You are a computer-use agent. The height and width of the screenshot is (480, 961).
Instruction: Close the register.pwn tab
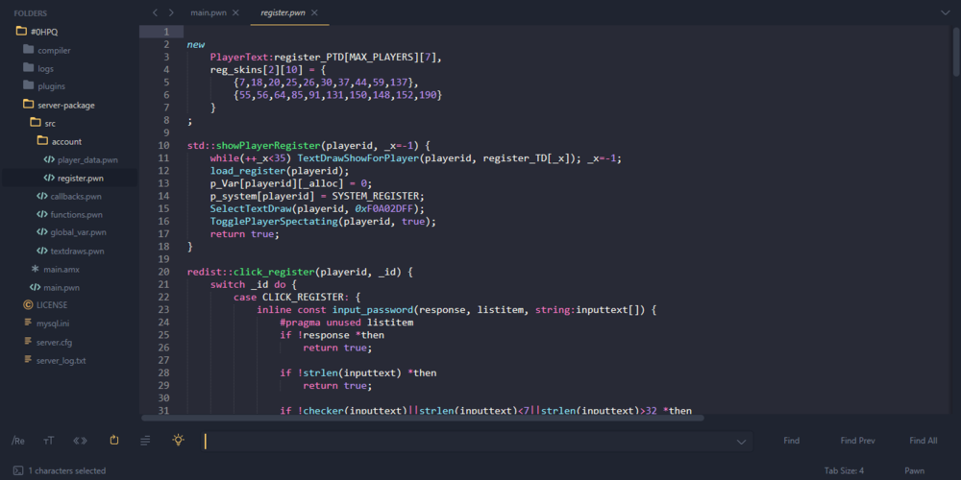(x=314, y=12)
